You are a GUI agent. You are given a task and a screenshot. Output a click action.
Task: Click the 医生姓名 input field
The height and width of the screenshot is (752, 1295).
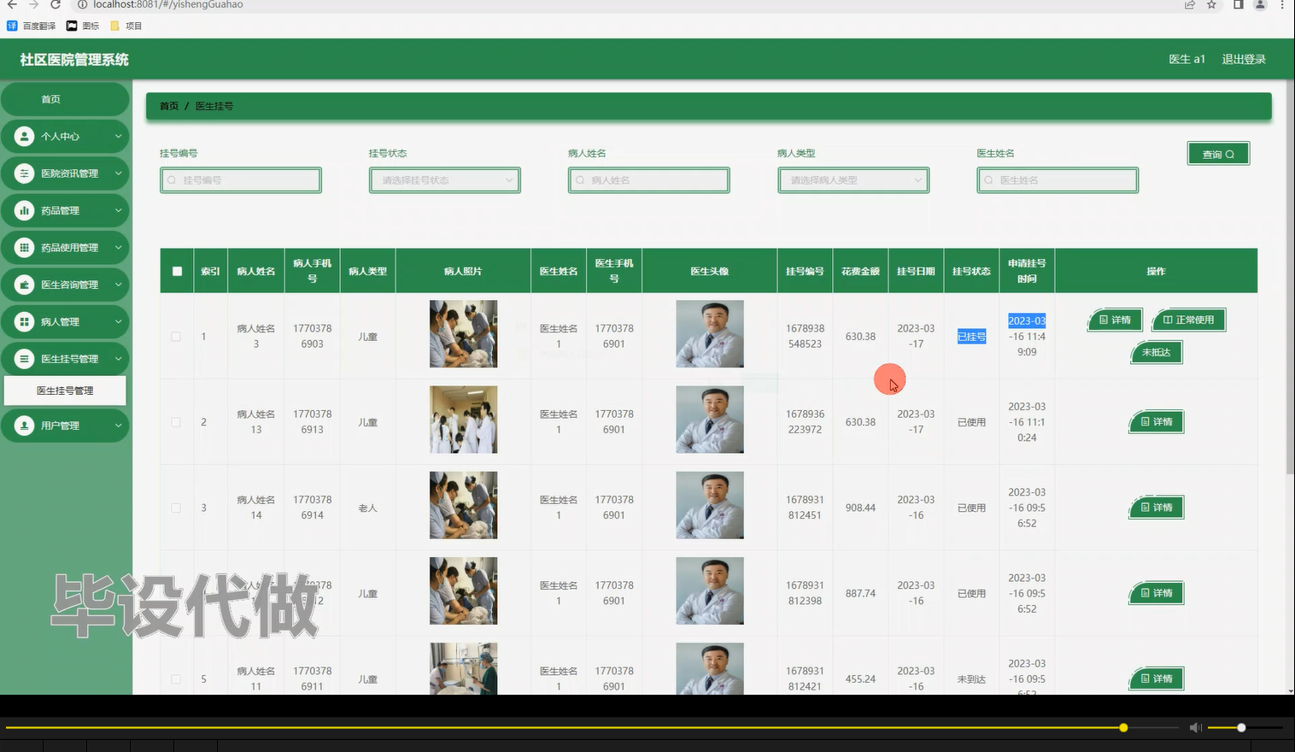coord(1058,180)
